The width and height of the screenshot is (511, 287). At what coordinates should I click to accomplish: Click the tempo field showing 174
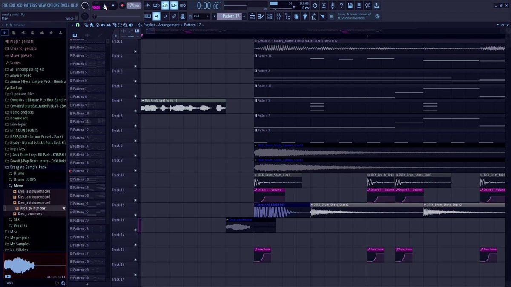coord(134,6)
